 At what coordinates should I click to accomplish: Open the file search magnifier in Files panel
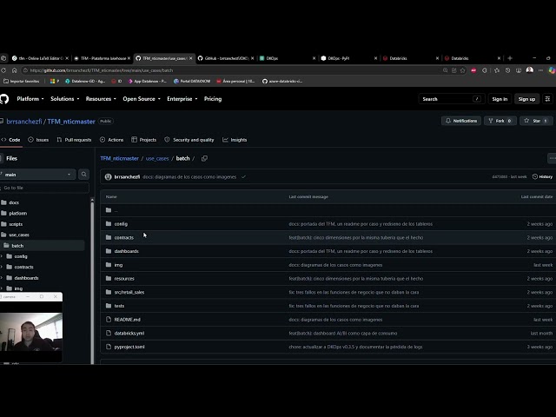[83, 174]
